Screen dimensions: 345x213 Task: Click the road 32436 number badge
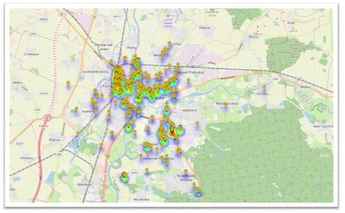tap(44, 93)
